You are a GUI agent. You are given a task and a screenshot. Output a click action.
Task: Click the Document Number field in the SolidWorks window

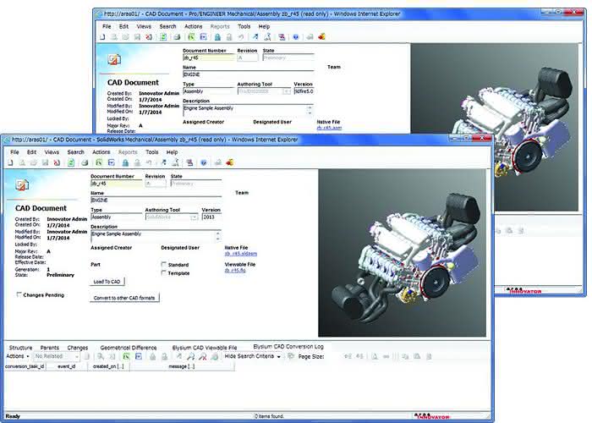tap(116, 184)
